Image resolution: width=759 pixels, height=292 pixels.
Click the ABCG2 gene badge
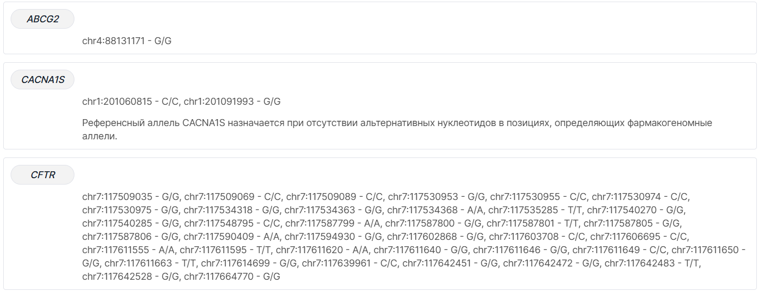click(x=43, y=19)
